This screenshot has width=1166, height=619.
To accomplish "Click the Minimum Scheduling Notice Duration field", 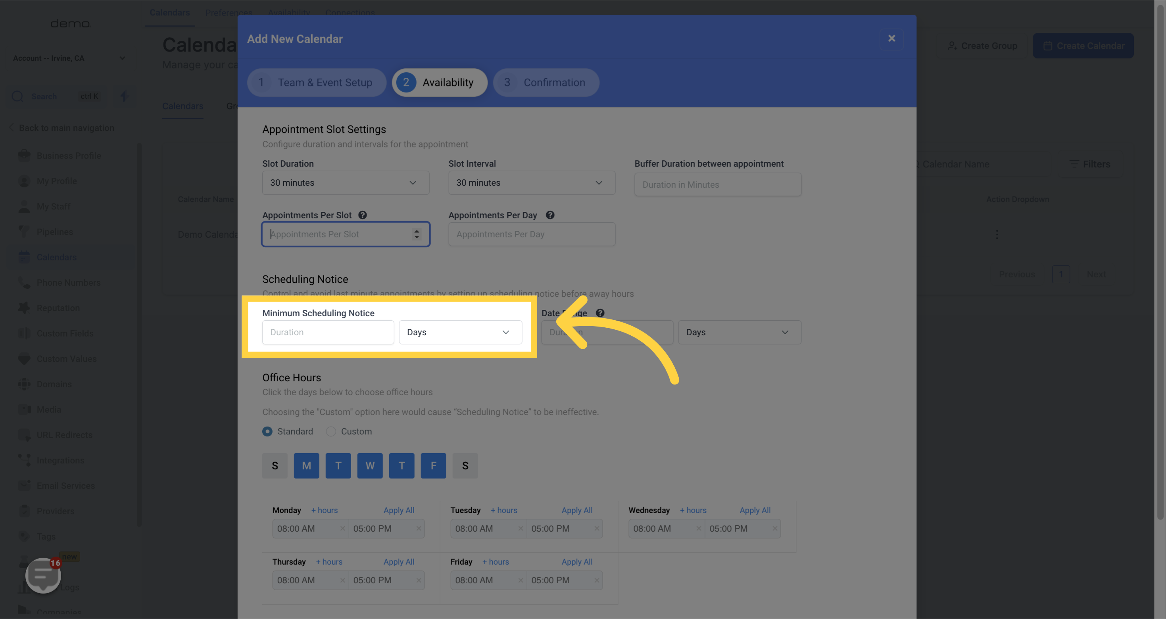I will [x=328, y=333].
